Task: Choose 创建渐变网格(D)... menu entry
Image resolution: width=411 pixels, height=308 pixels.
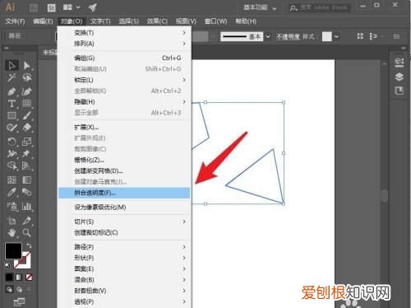Action: [x=124, y=171]
